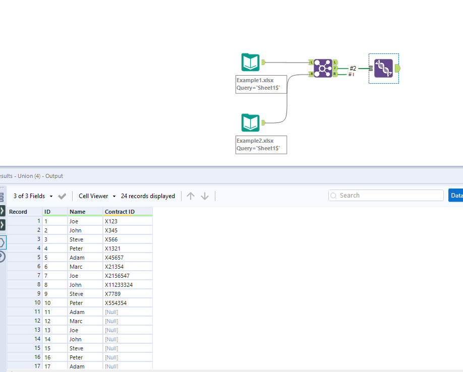Click the J output anchor of the Join tool
The height and width of the screenshot is (372, 463).
(335, 68)
